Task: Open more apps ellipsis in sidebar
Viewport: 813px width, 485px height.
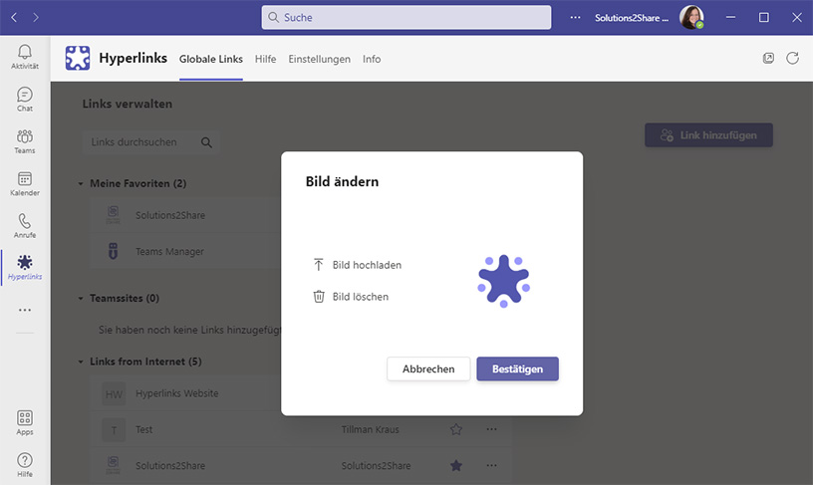Action: [x=24, y=310]
